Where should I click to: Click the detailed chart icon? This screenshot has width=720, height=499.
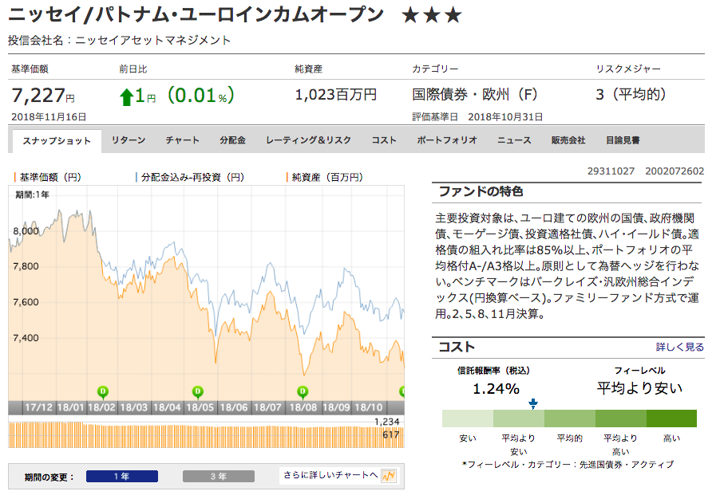(389, 476)
